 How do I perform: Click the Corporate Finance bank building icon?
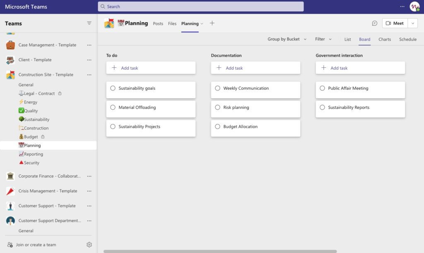pos(10,177)
